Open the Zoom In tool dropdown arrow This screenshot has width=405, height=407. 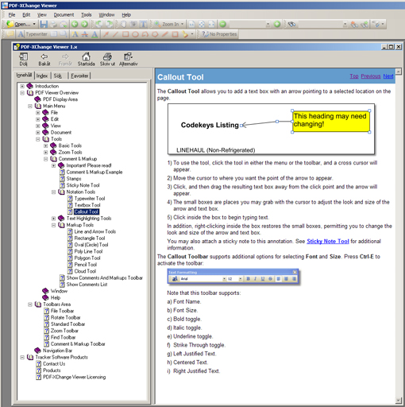coord(183,25)
